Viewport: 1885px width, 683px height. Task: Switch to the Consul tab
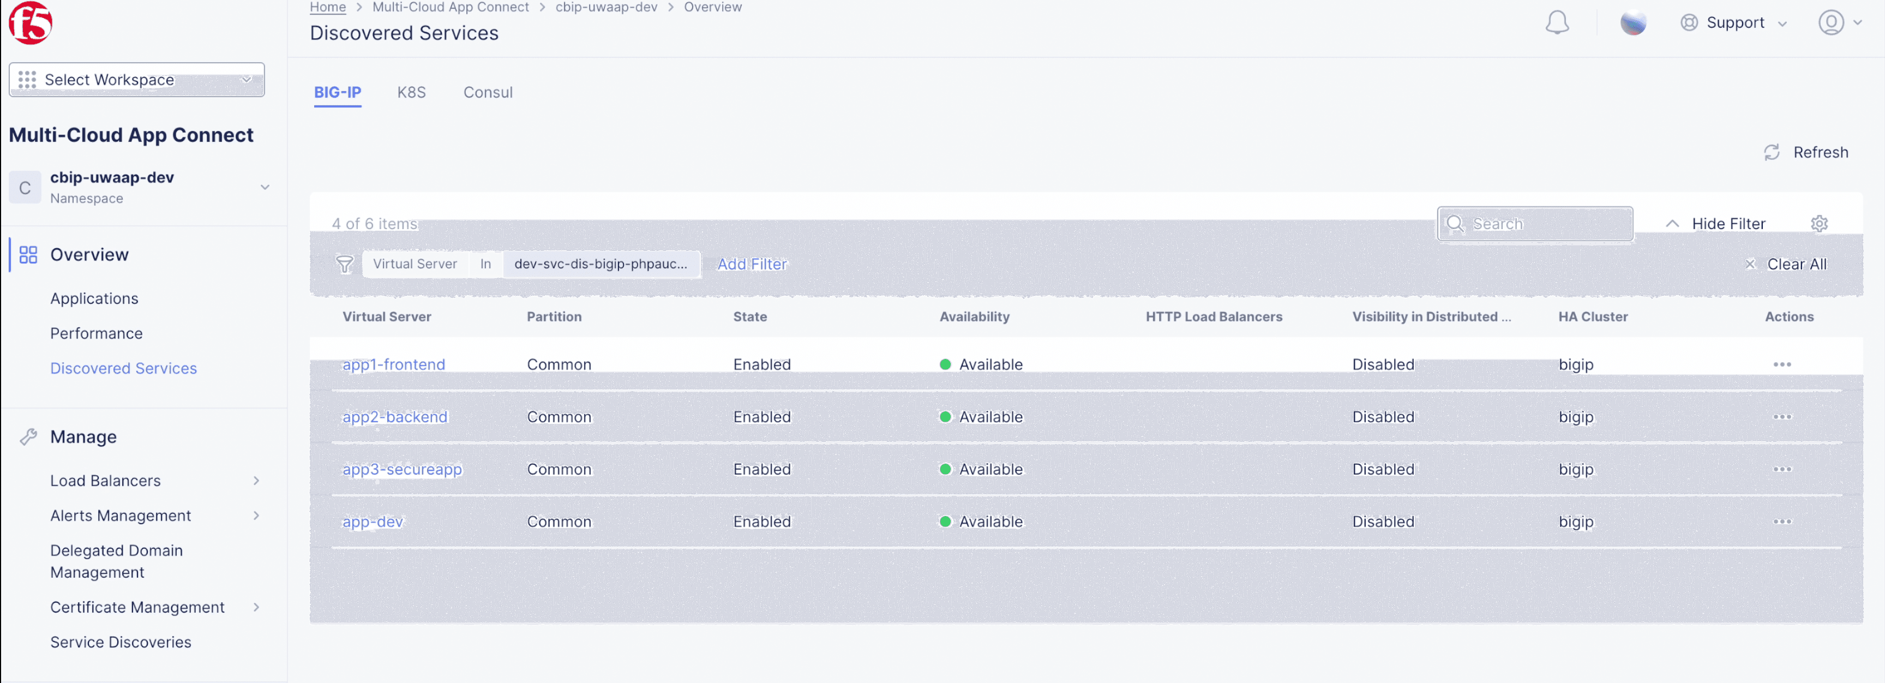(x=488, y=93)
